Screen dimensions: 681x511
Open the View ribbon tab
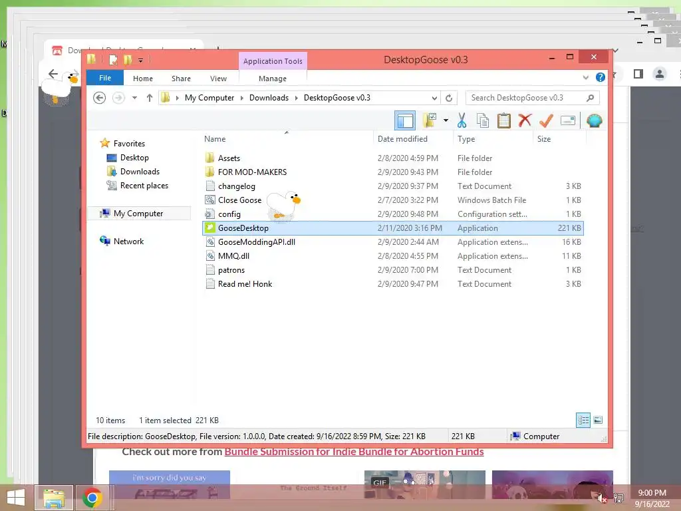218,79
